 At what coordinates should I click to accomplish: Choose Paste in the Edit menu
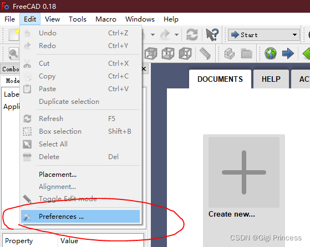[x=80, y=89]
